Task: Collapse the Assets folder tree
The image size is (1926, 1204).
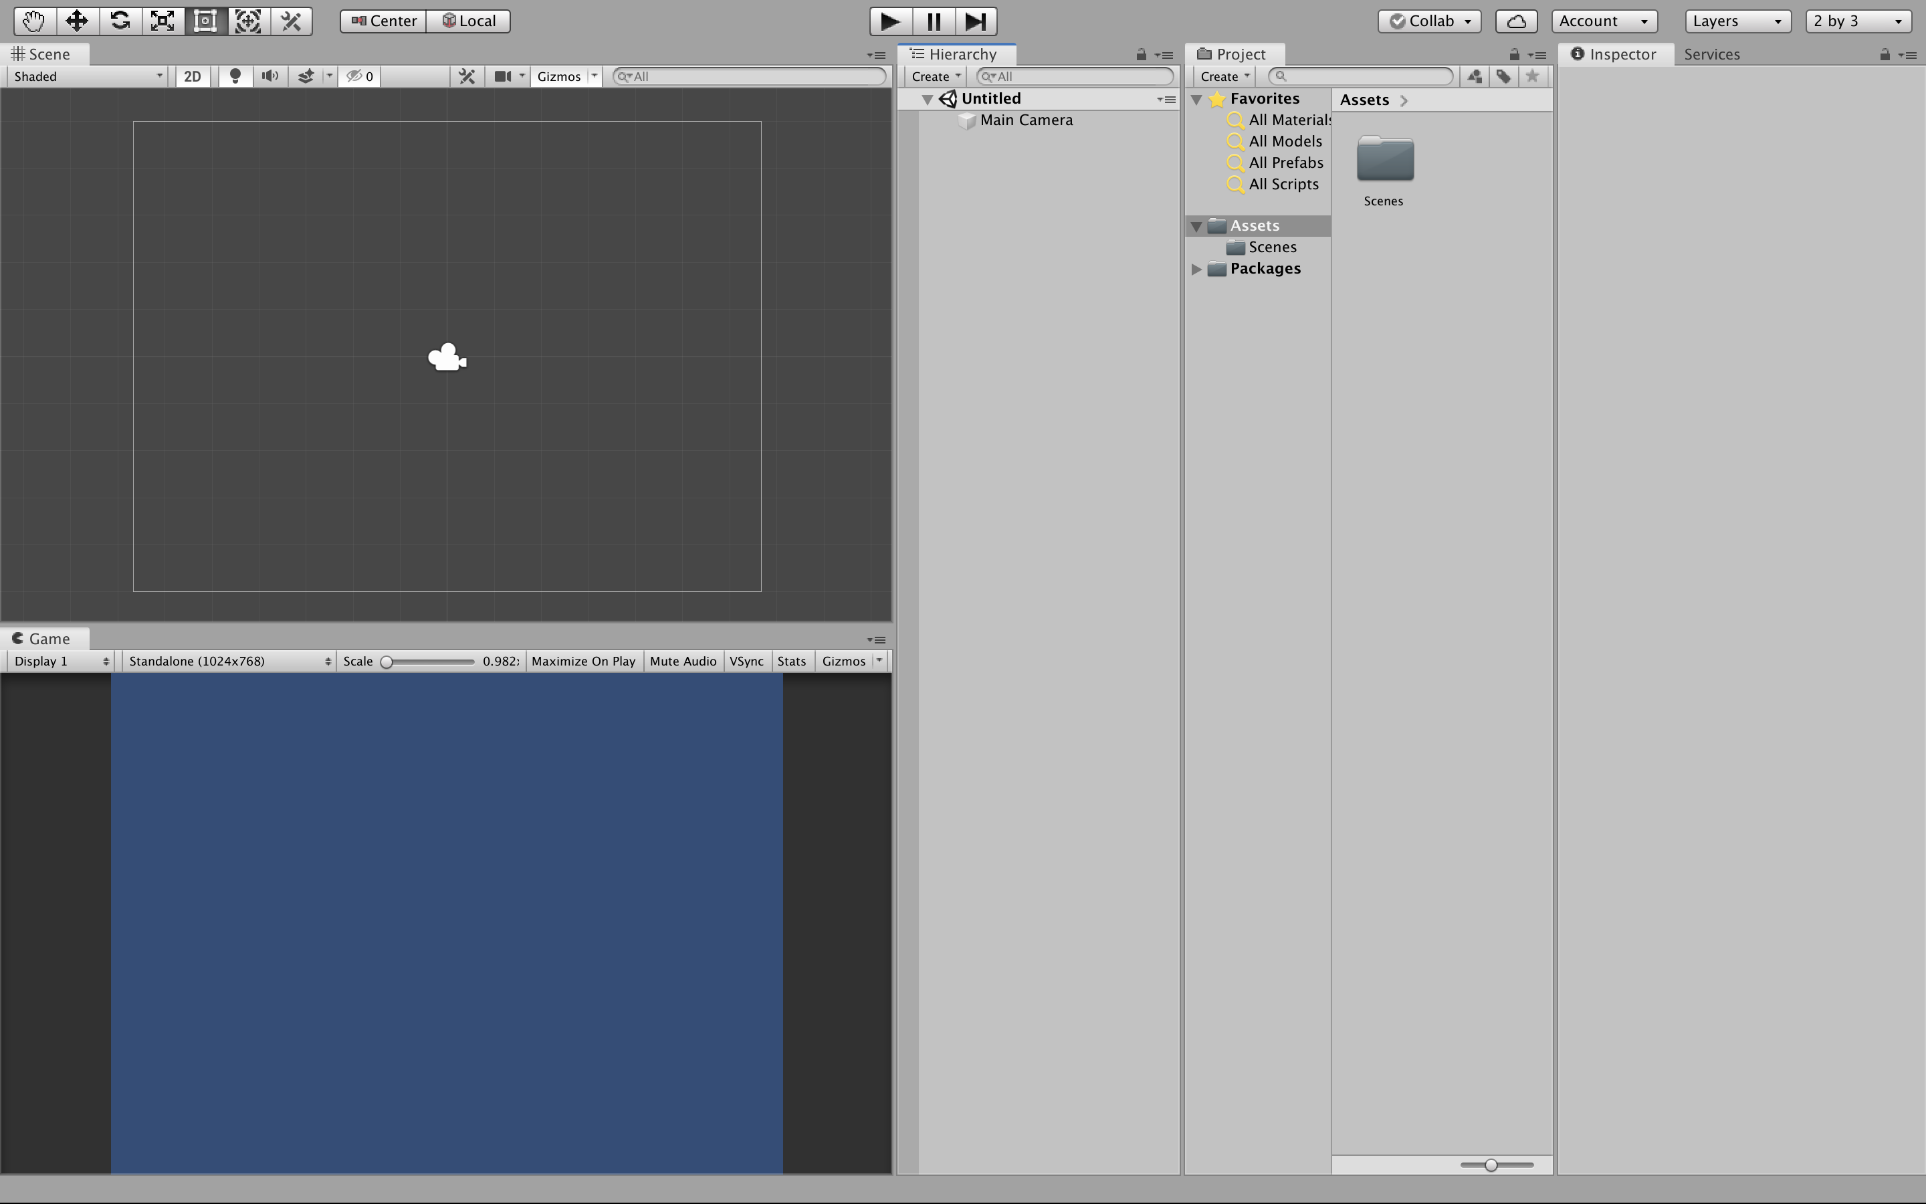Action: click(1196, 227)
